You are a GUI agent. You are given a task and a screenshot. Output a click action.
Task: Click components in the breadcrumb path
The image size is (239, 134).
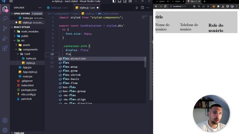tap(62, 13)
